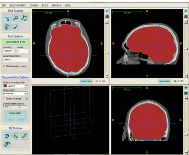The width and height of the screenshot is (189, 155).
Task: Toggle the Multisession cursor checkbox
Action: [4, 66]
